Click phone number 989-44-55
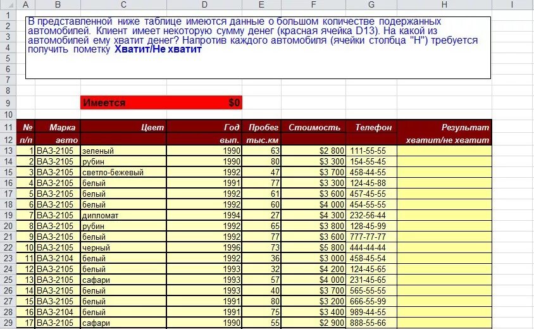This screenshot has height=329, width=534. (371, 312)
